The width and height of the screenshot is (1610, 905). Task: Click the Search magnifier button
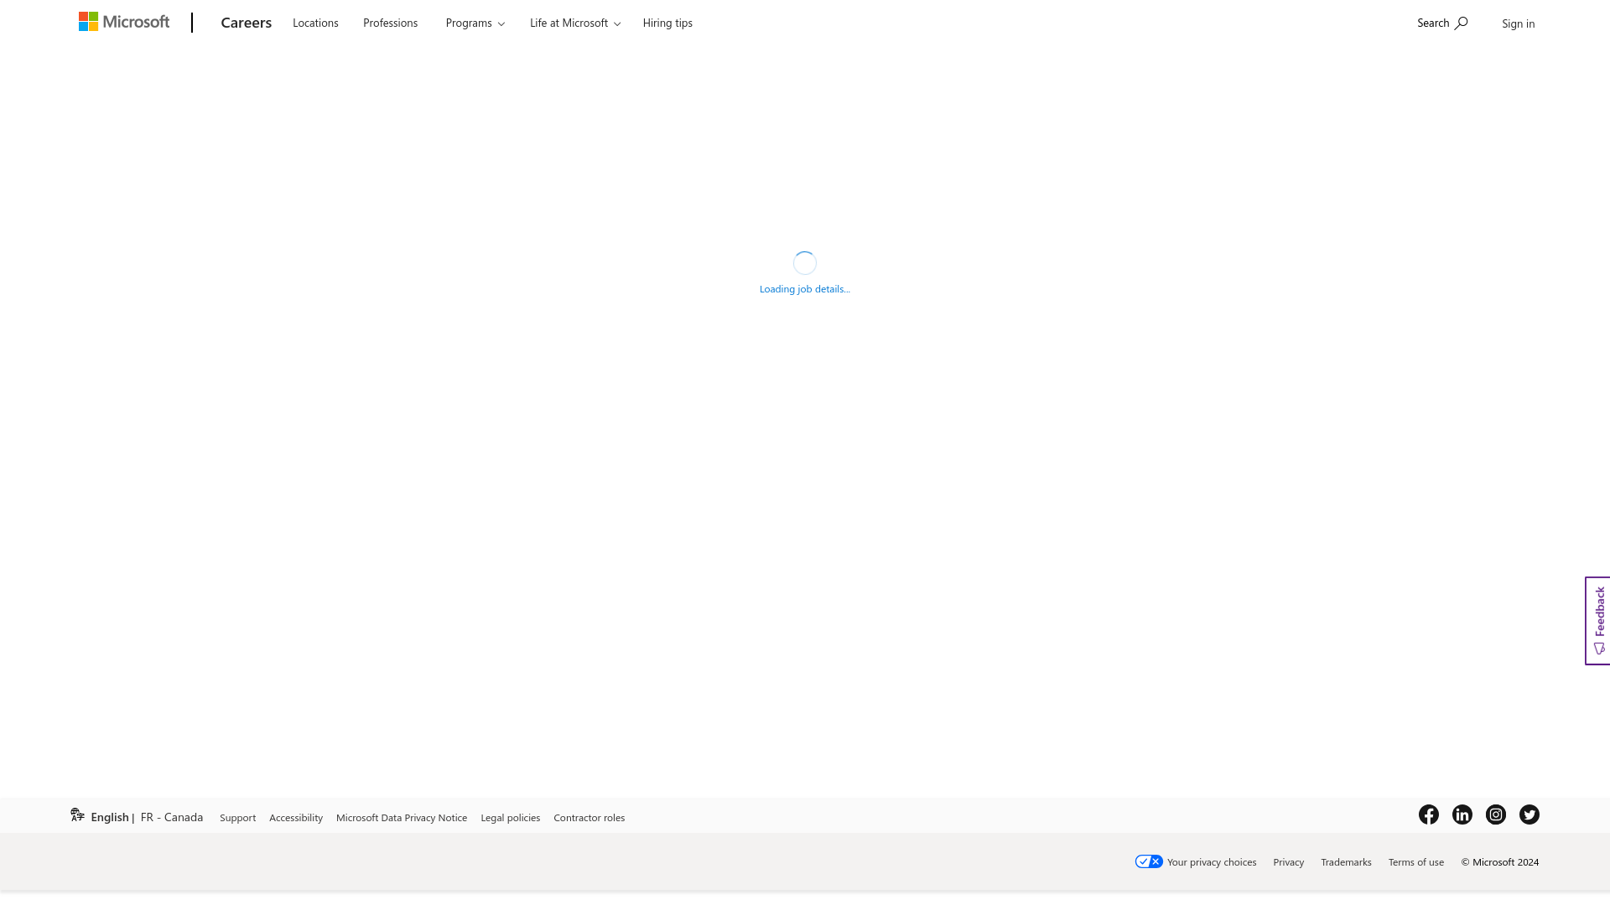tap(1442, 23)
